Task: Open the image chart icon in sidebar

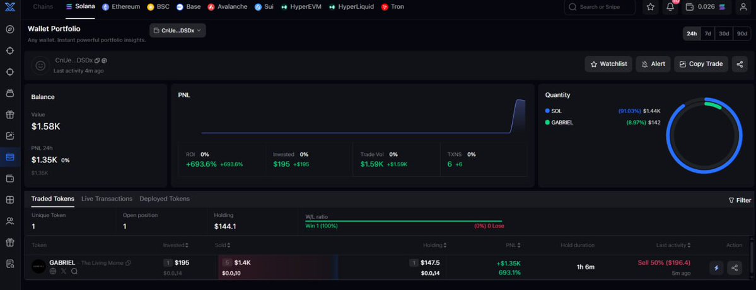Action: (x=9, y=136)
